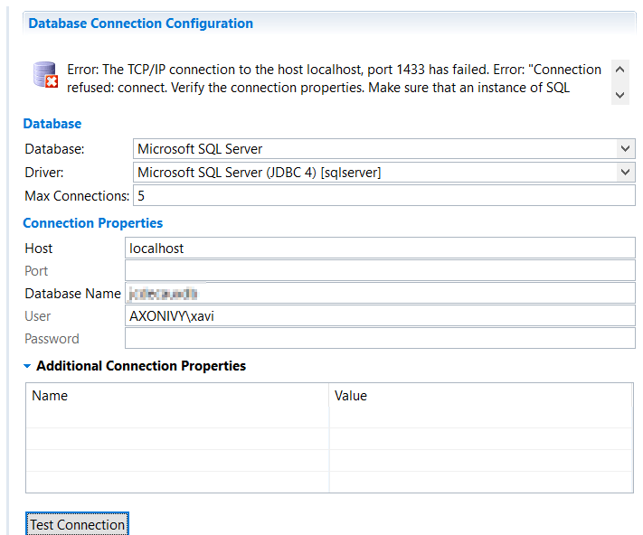Click the User field with AXONIVY\xavi

pyautogui.click(x=380, y=316)
